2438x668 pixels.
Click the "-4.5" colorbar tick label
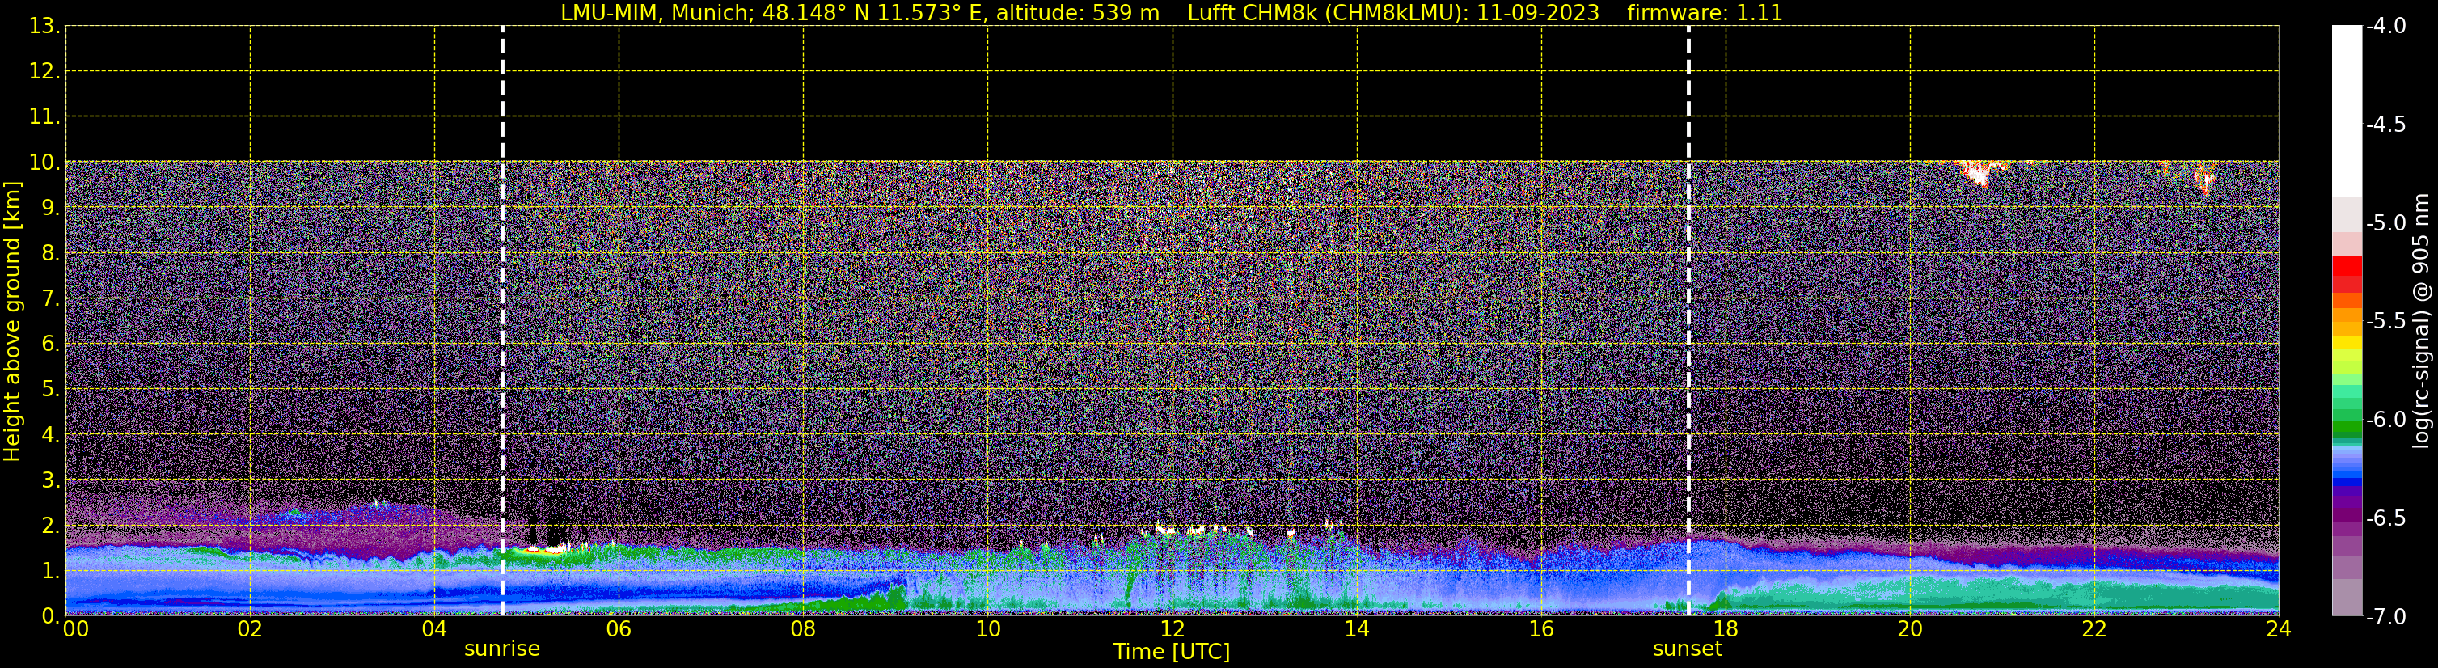[x=2386, y=125]
